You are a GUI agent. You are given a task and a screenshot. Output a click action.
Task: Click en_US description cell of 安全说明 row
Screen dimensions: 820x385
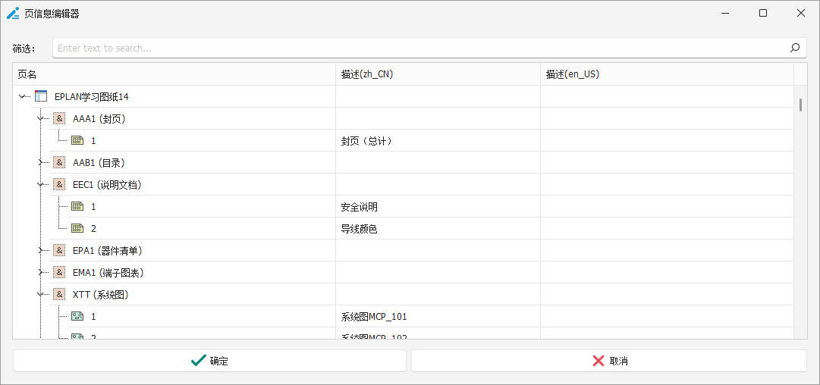667,206
